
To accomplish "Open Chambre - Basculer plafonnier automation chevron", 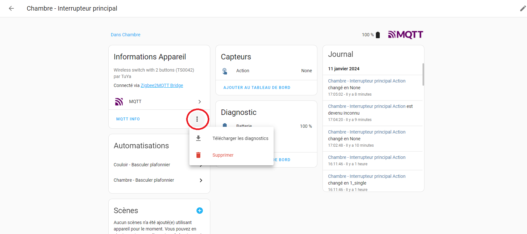I will (x=201, y=180).
